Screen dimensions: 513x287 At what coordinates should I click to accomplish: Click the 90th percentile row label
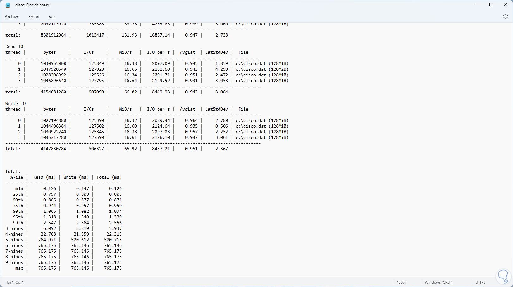pyautogui.click(x=18, y=211)
